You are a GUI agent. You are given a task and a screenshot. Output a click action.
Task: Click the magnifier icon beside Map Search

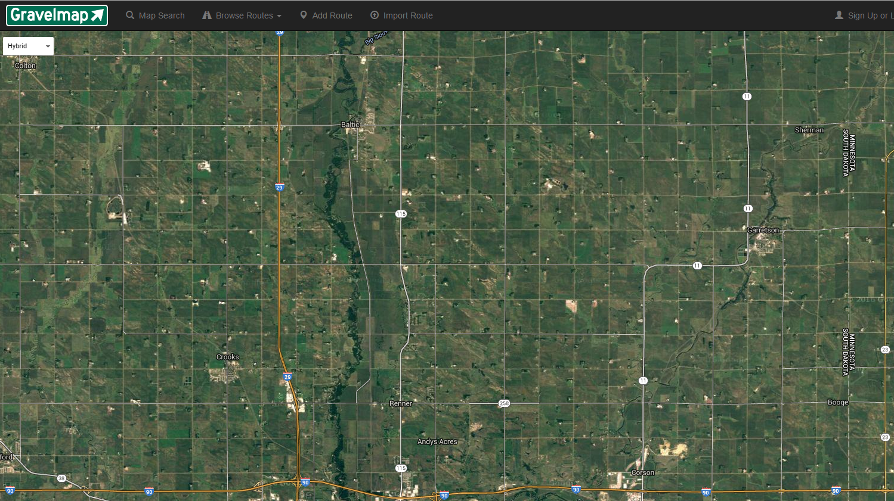click(130, 15)
